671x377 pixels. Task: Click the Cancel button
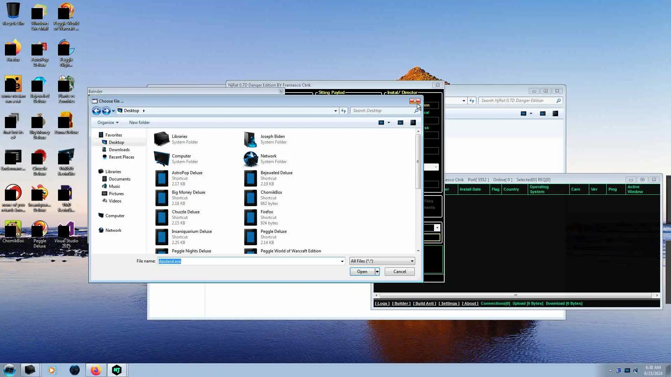[x=399, y=272]
